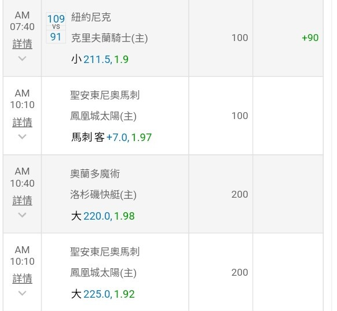Expand chevron under last 10:10 row
This screenshot has width=337, height=311.
point(23,293)
